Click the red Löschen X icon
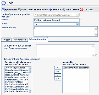Viewport: 99px width, 95px height. (81, 10)
